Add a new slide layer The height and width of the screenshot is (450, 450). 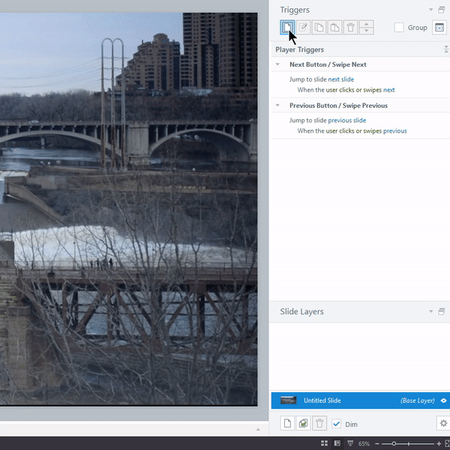287,423
